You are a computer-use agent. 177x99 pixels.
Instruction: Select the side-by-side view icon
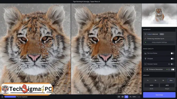pyautogui.click(x=126, y=97)
